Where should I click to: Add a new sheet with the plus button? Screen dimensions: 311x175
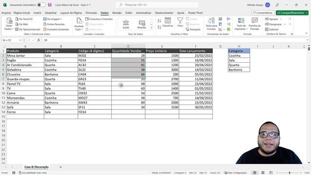(x=60, y=167)
